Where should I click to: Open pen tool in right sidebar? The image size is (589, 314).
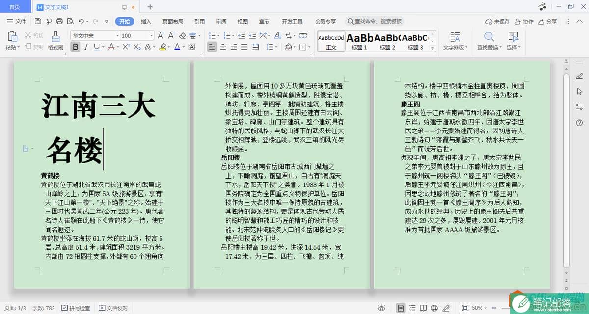pos(580,76)
